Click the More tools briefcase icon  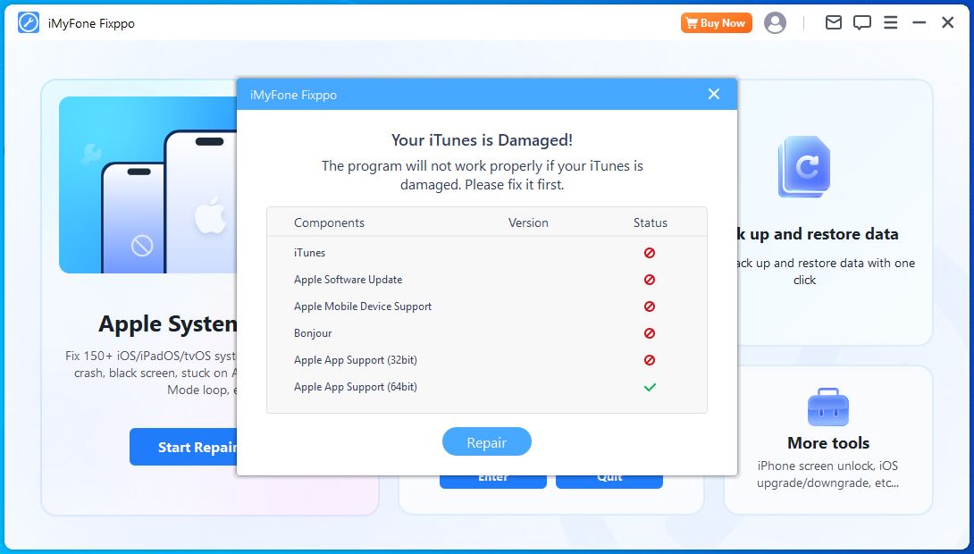pyautogui.click(x=828, y=407)
